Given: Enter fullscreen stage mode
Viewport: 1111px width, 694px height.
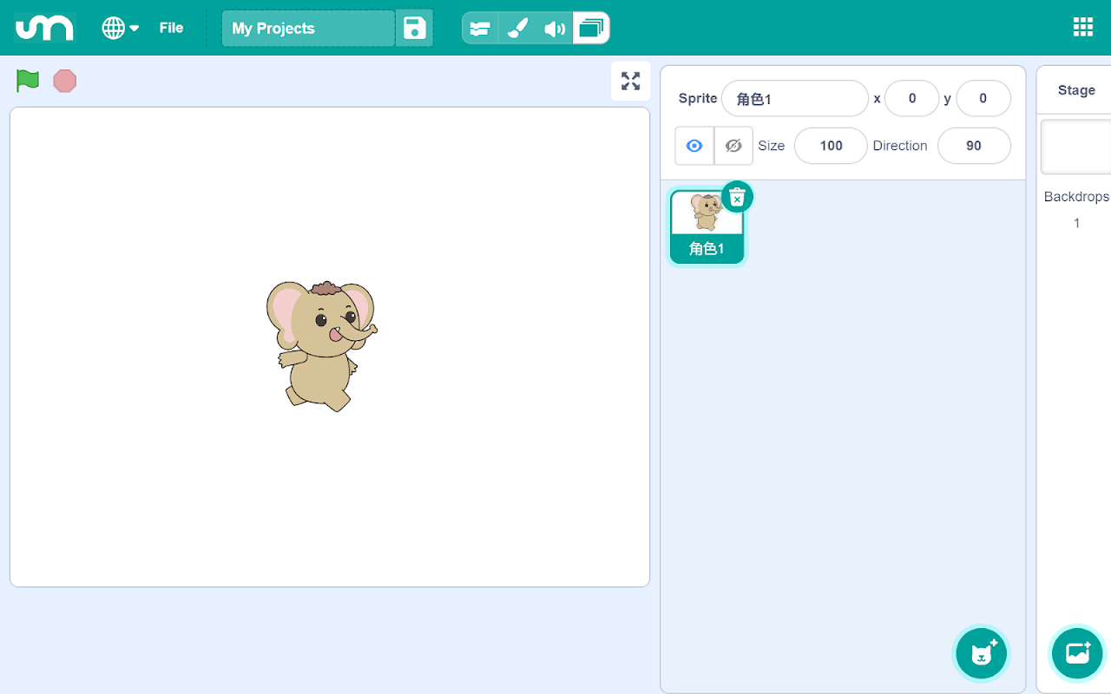Looking at the screenshot, I should (630, 82).
